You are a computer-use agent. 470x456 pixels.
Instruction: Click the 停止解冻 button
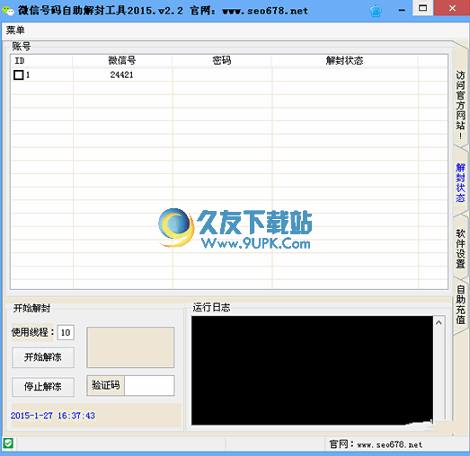tap(43, 387)
